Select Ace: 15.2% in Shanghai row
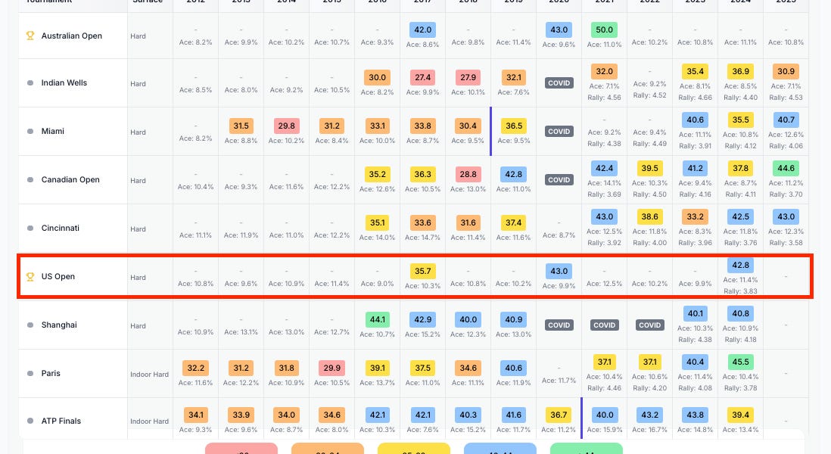831x454 pixels. pyautogui.click(x=422, y=334)
